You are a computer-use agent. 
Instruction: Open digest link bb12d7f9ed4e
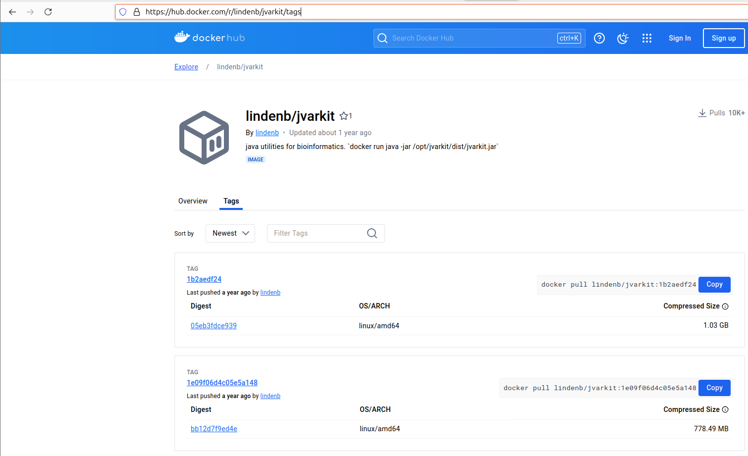coord(214,429)
